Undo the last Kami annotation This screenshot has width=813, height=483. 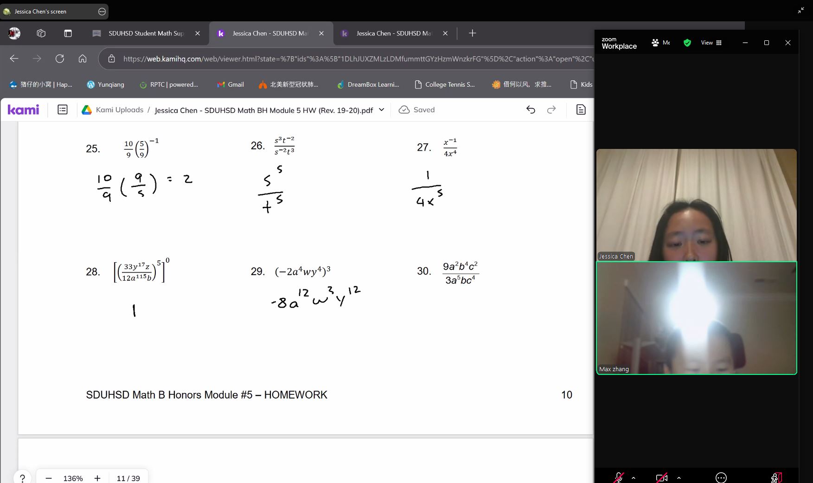(x=531, y=109)
